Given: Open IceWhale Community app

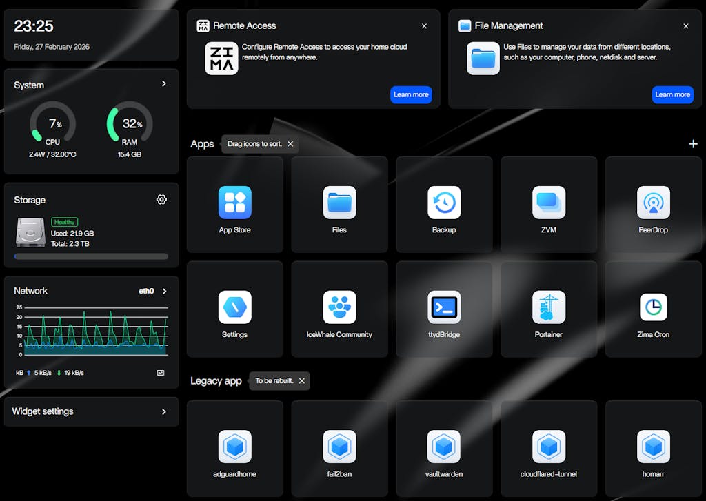Looking at the screenshot, I should (x=339, y=307).
